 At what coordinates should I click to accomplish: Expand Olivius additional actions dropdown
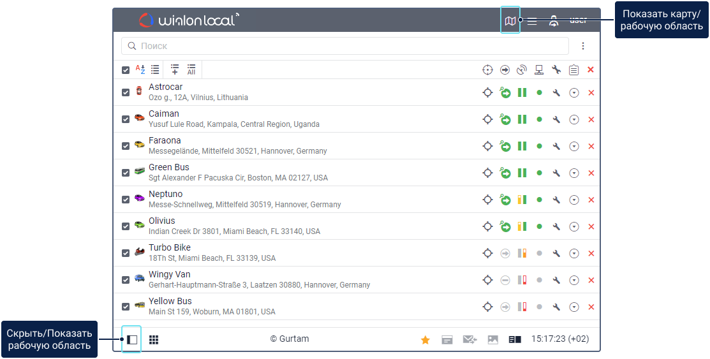click(574, 226)
